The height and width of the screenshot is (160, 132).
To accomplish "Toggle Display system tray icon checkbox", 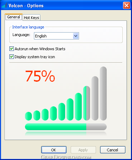I will point(11,57).
